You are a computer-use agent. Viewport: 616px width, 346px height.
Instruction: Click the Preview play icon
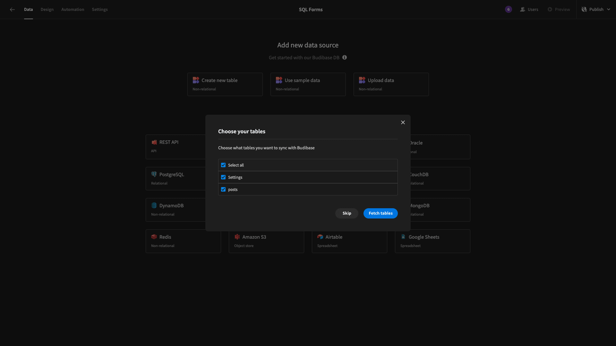pyautogui.click(x=550, y=10)
